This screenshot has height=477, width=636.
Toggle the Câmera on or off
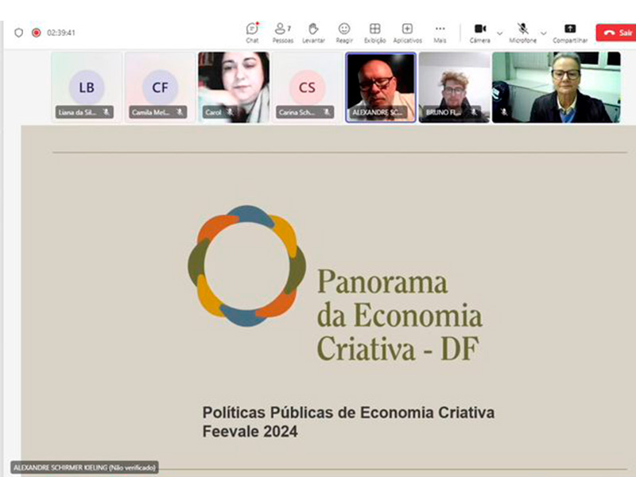click(480, 33)
